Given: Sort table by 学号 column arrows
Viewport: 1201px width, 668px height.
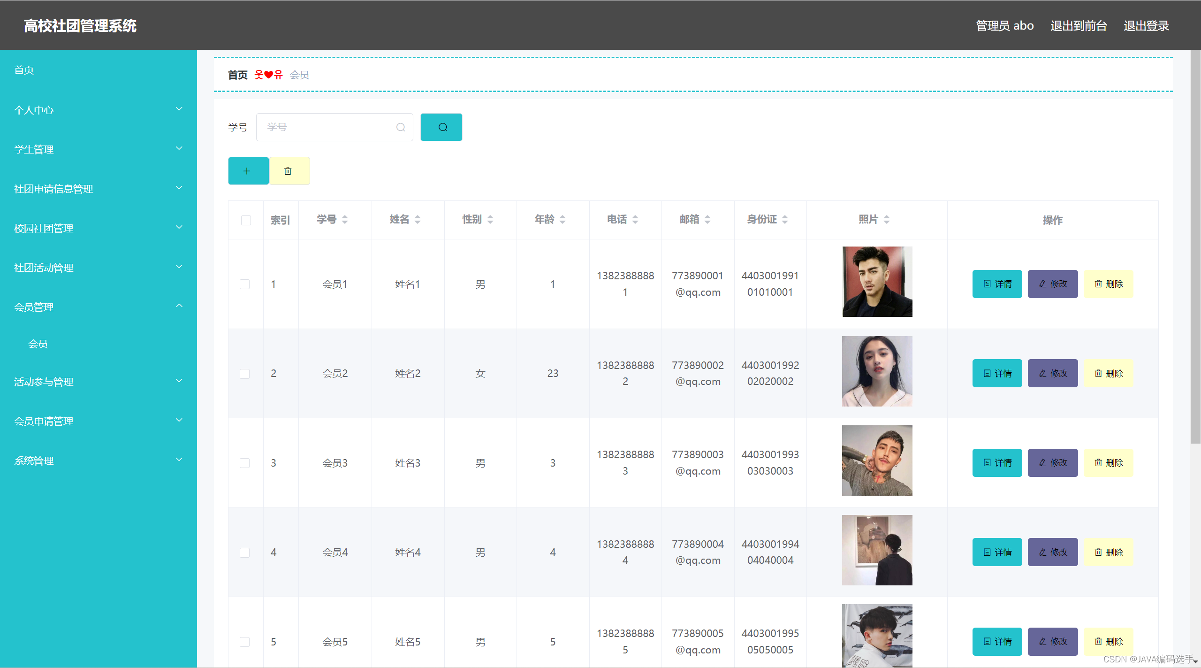Looking at the screenshot, I should coord(345,219).
